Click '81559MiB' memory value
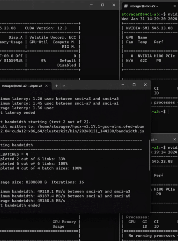 [13, 60]
